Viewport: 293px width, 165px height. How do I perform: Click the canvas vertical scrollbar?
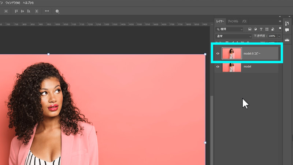click(212, 131)
